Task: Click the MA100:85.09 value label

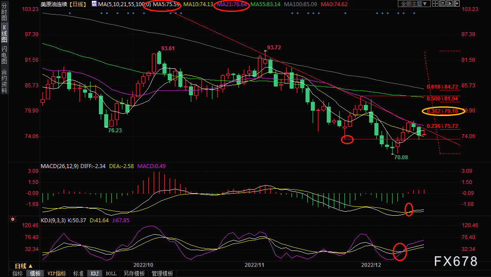Action: [x=300, y=4]
